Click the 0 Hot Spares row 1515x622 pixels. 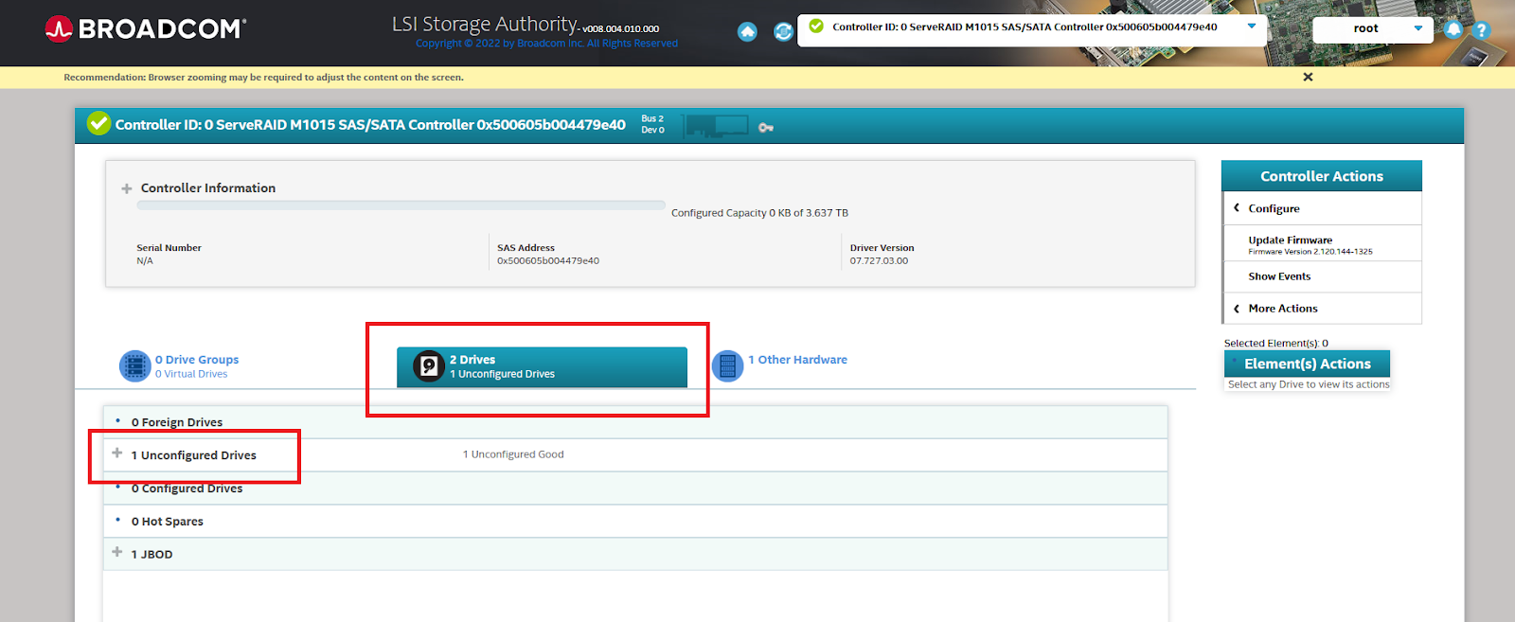point(634,522)
